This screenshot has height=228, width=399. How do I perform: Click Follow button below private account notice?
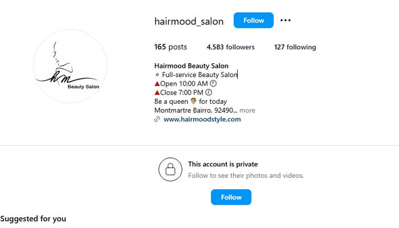click(231, 197)
